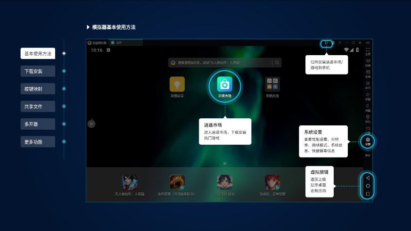The height and width of the screenshot is (231, 411).
Task: Click the Wi-Fi status icon in emulator
Action: pos(346,50)
